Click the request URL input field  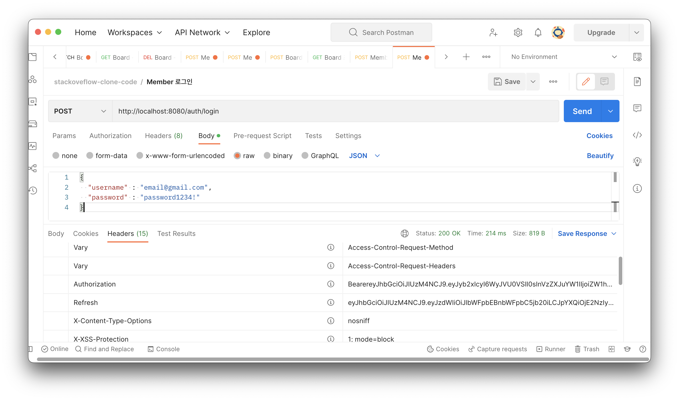coord(335,111)
